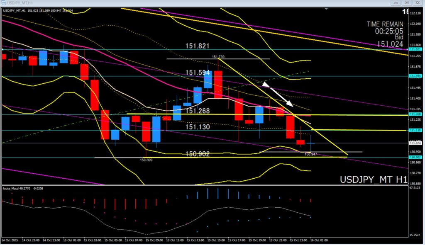Click the 150.899 swing low label
Image resolution: width=425 pixels, height=245 pixels.
point(147,160)
